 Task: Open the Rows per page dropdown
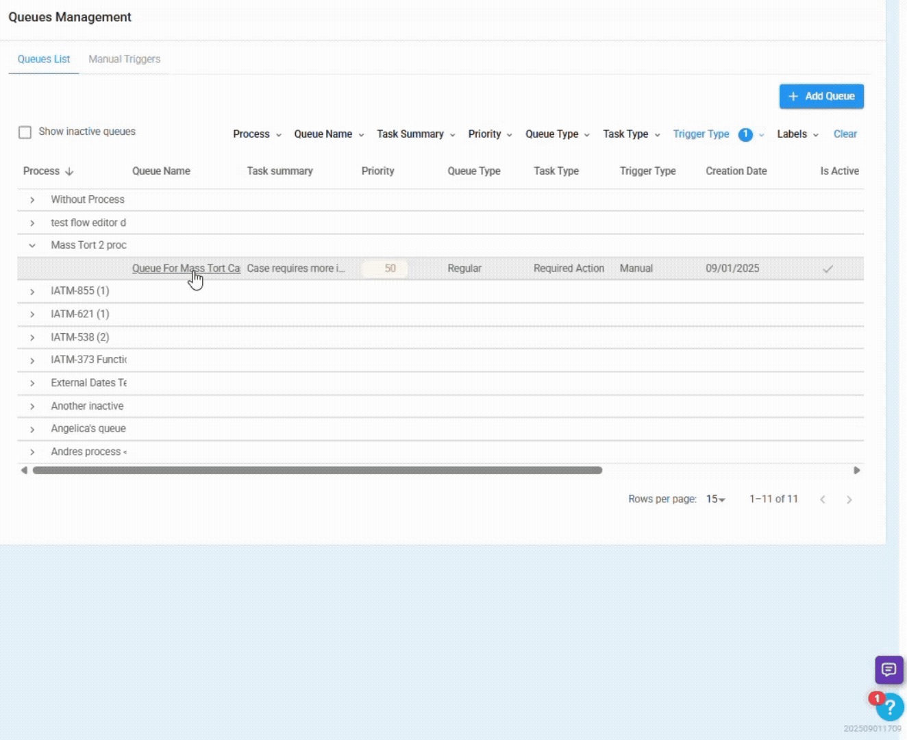coord(715,500)
